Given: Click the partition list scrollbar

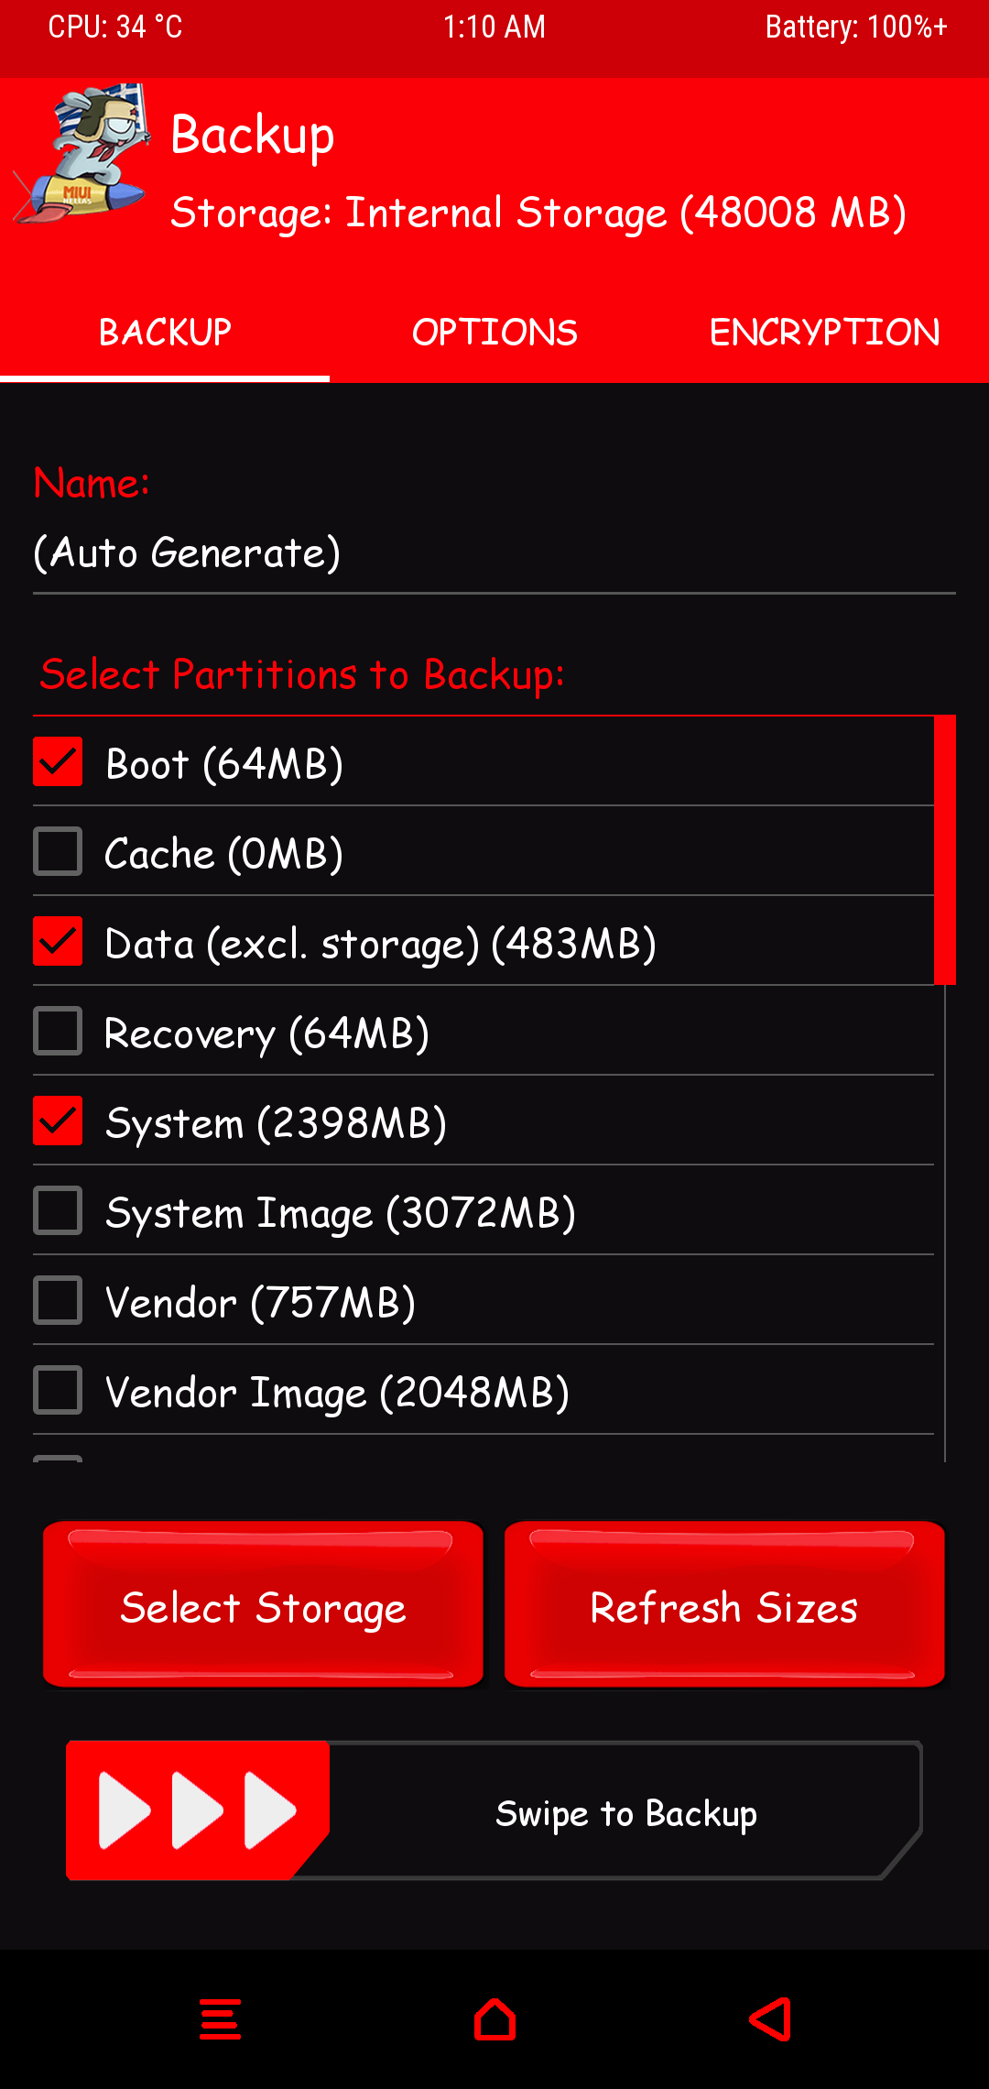Looking at the screenshot, I should pyautogui.click(x=945, y=850).
